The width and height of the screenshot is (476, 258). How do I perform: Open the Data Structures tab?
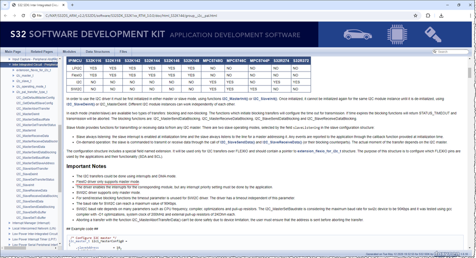click(x=98, y=52)
